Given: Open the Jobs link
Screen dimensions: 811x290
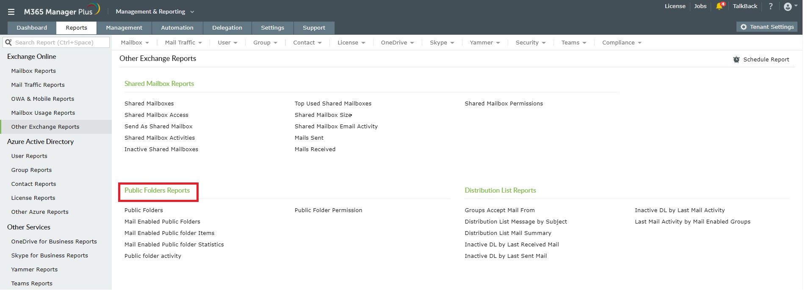Looking at the screenshot, I should (700, 6).
